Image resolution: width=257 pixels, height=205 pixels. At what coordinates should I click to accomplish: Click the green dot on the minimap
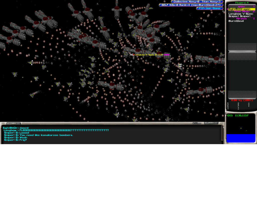pyautogui.click(x=246, y=130)
